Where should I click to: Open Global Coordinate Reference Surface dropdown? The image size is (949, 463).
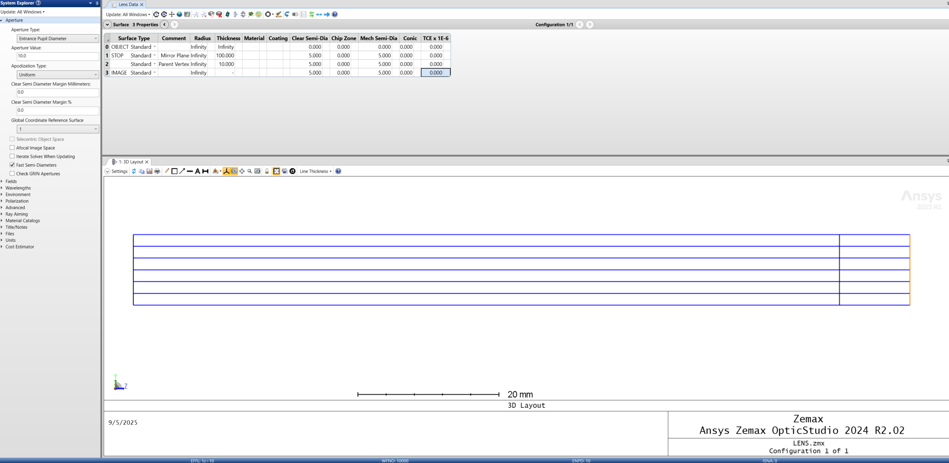pyautogui.click(x=58, y=129)
